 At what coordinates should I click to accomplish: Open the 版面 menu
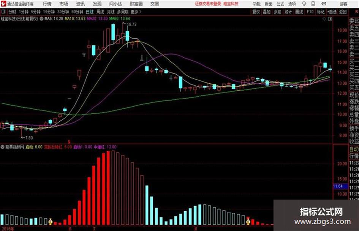point(268,4)
